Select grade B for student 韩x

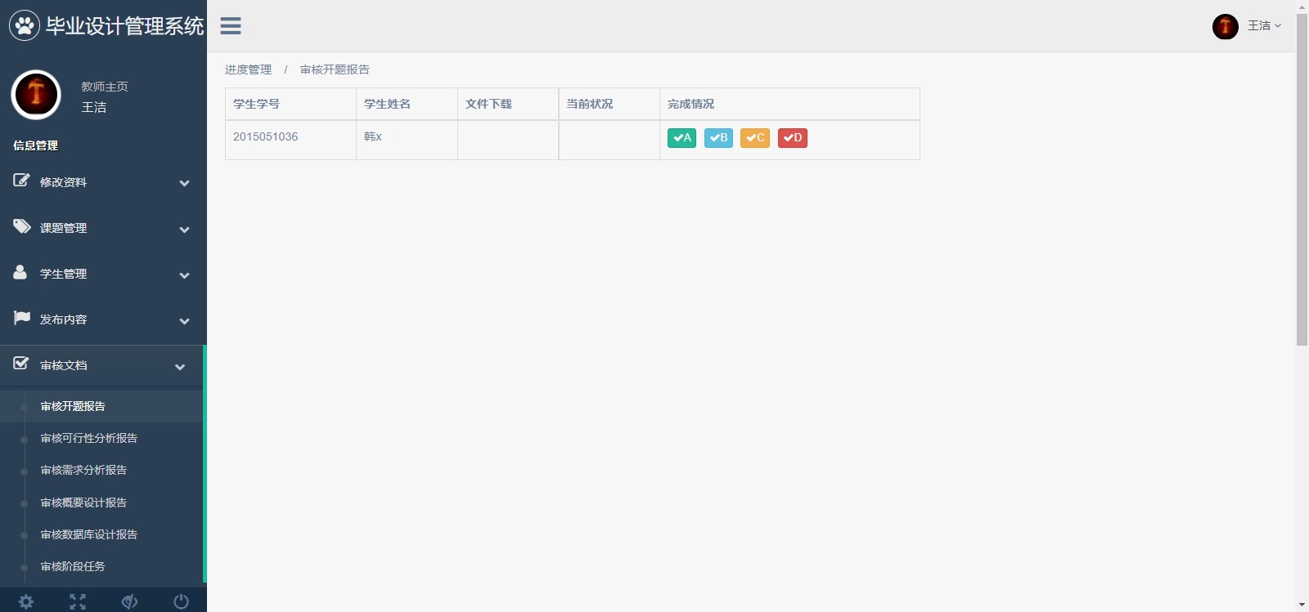pyautogui.click(x=718, y=138)
